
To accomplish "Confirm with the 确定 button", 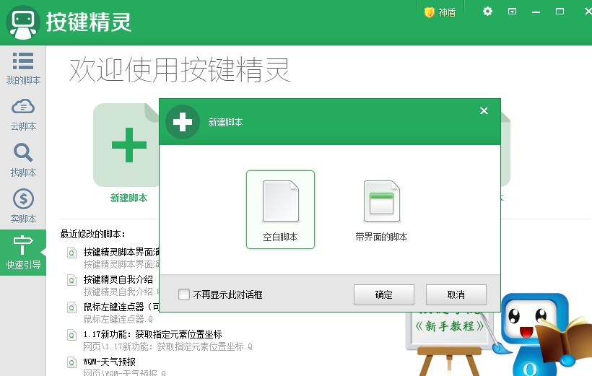I will coord(384,294).
